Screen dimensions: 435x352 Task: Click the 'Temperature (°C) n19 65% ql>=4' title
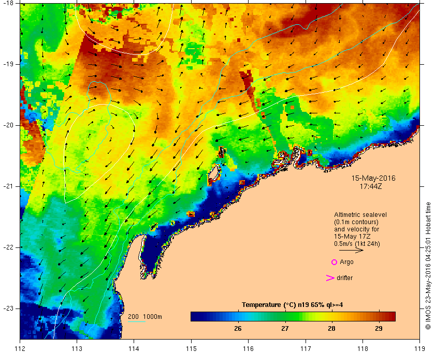point(293,305)
